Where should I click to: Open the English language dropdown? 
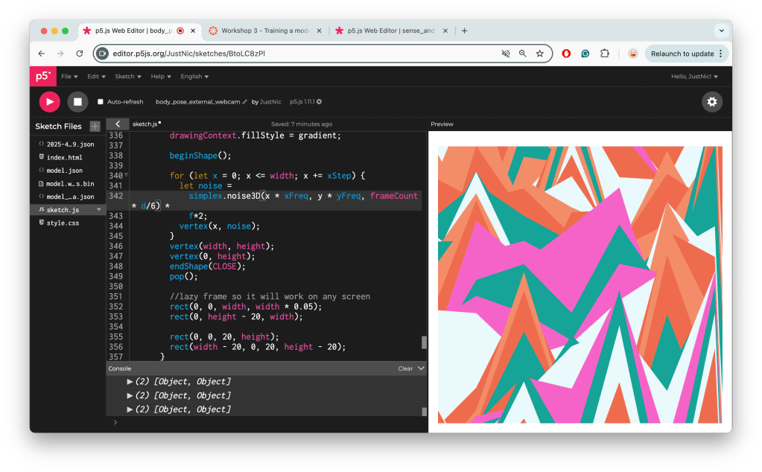(x=194, y=76)
